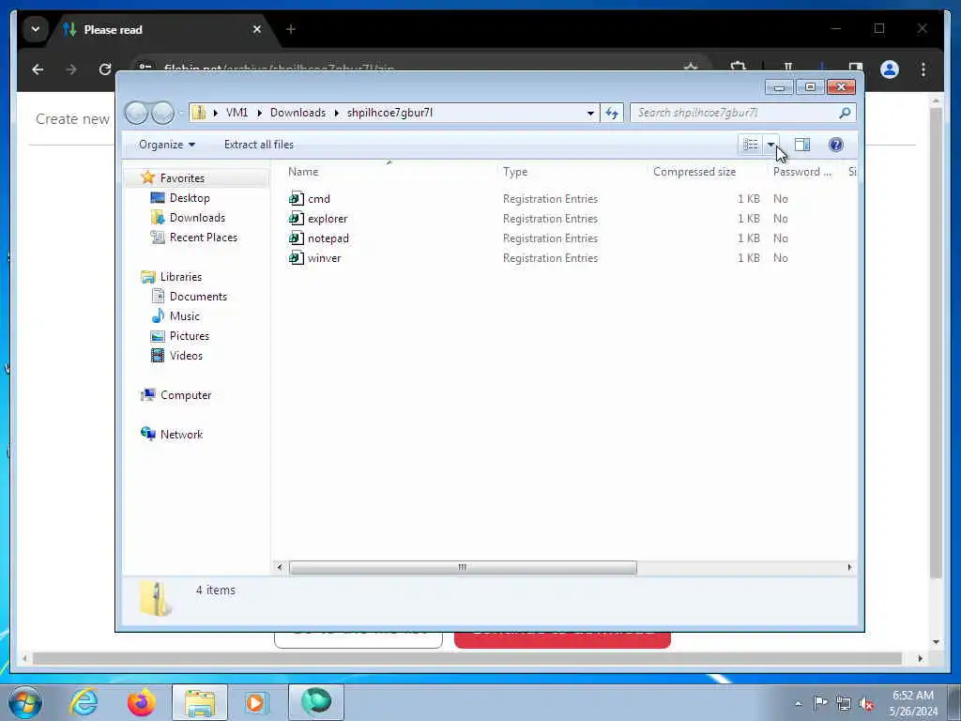Open the browser profile icon
This screenshot has width=961, height=721.
890,69
